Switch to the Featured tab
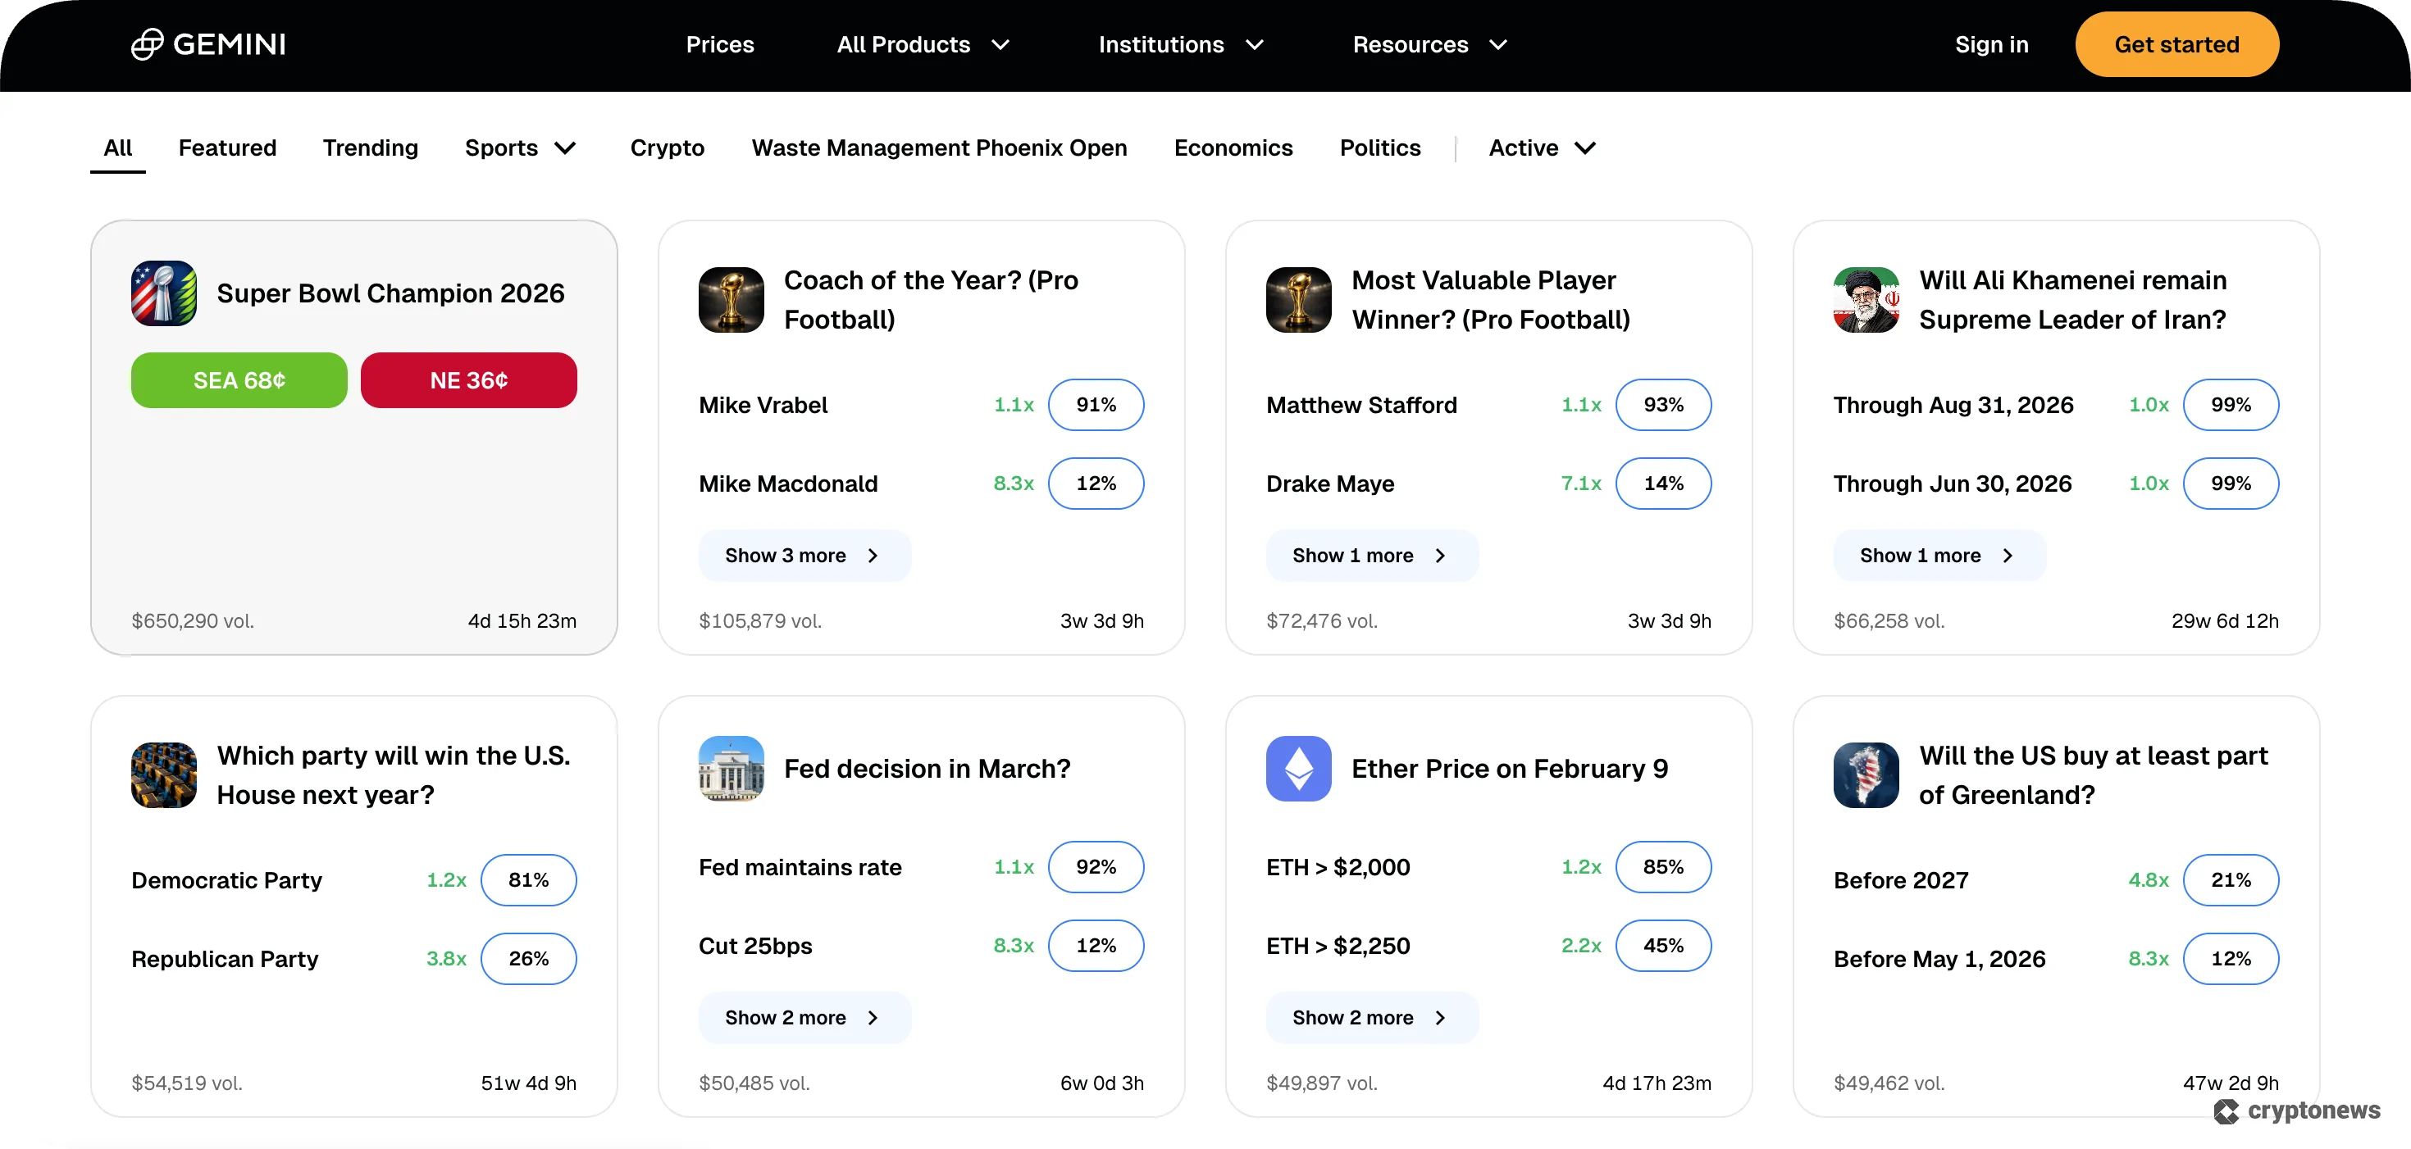 click(227, 148)
